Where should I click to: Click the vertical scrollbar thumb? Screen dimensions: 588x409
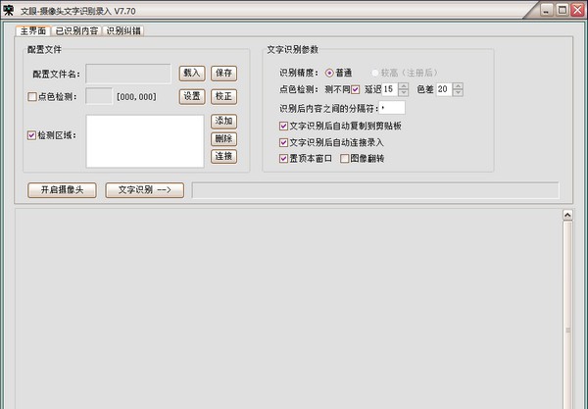coord(567,315)
